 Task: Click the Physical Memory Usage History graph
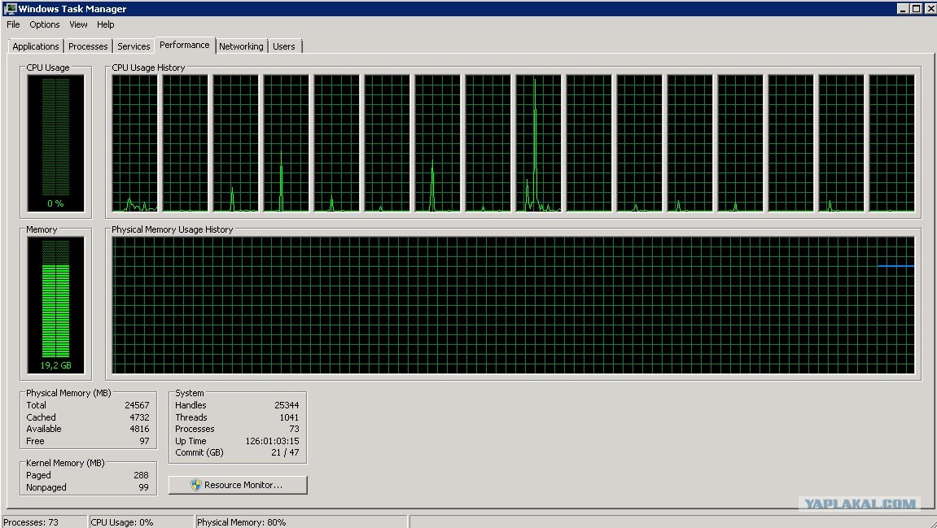pos(514,305)
